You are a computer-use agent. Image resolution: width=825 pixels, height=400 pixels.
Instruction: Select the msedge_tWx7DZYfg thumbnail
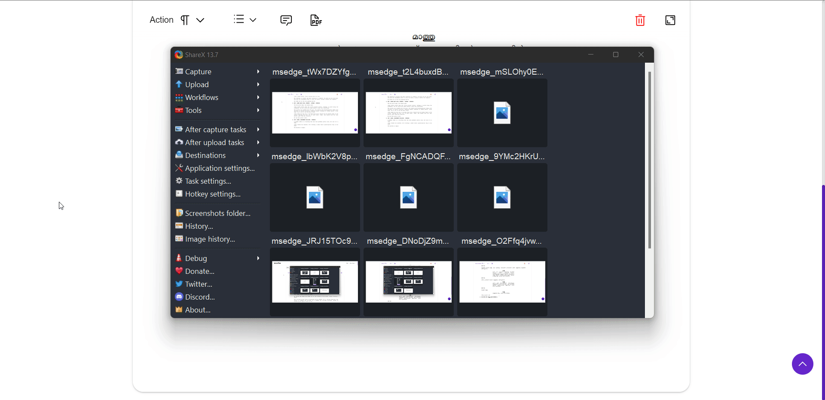[315, 112]
